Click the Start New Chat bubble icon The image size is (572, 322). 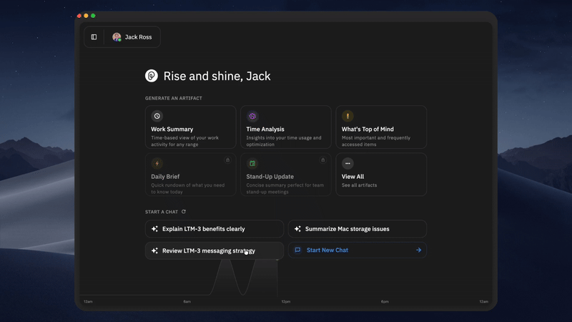tap(297, 250)
